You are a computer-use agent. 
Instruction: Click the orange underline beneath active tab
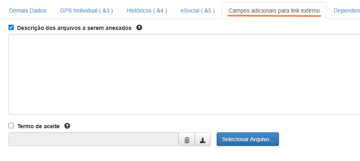pyautogui.click(x=274, y=16)
